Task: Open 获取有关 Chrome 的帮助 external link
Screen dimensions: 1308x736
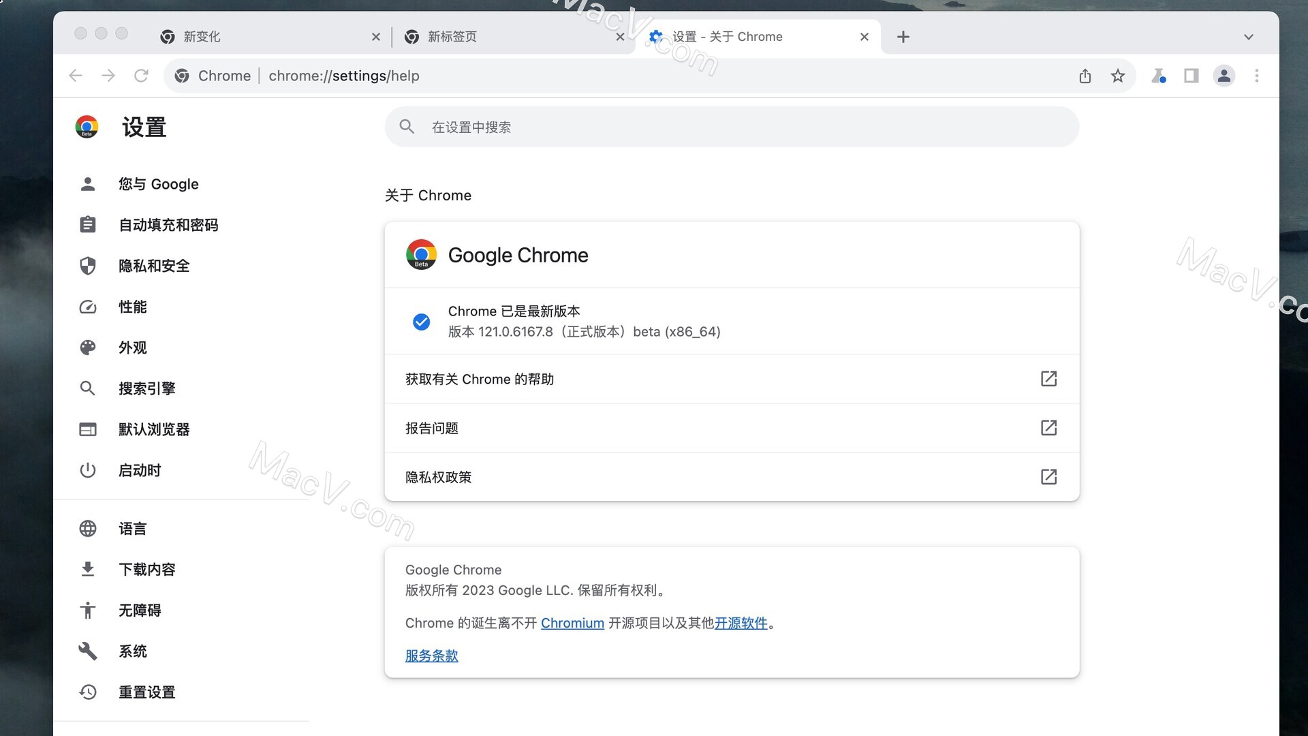Action: (1048, 378)
